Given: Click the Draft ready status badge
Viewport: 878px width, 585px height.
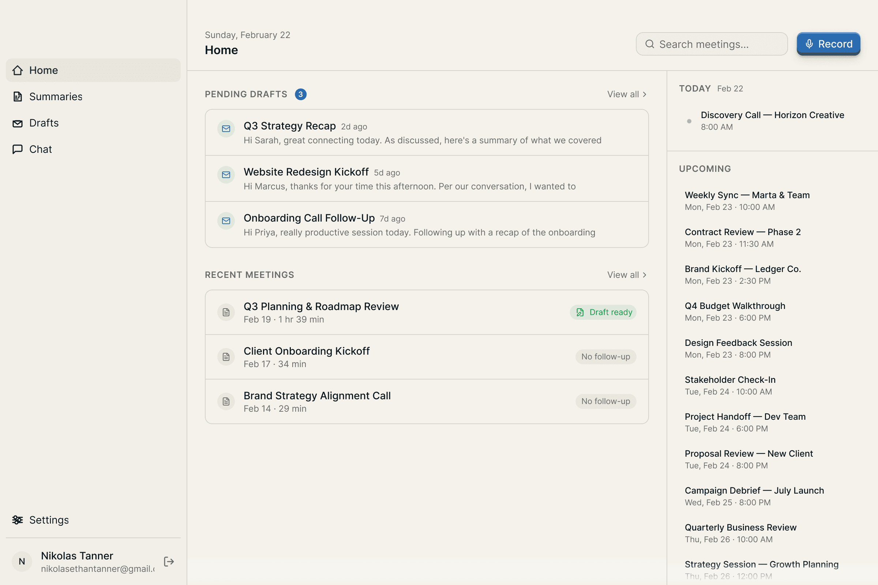Looking at the screenshot, I should pyautogui.click(x=603, y=312).
